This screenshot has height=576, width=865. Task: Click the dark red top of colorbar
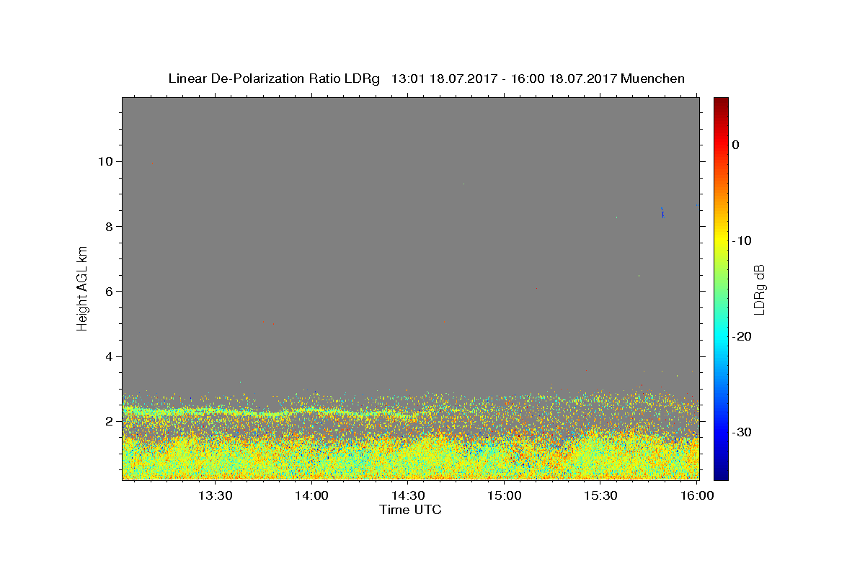(x=721, y=102)
